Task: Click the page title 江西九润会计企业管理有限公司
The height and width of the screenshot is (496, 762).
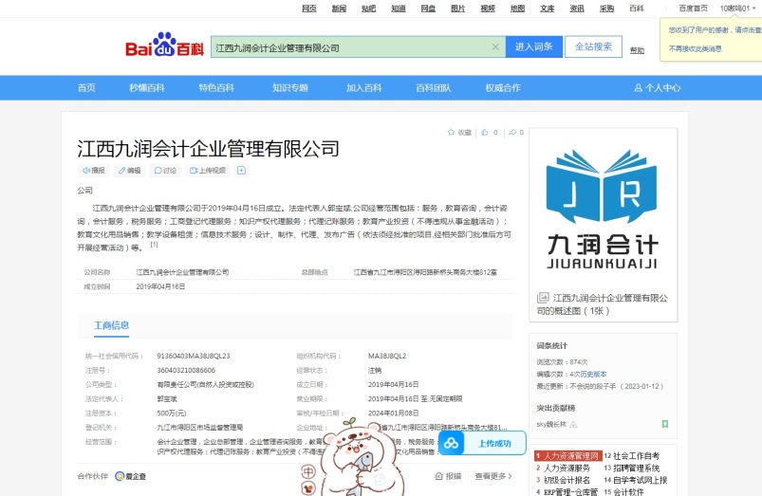Action: 208,149
